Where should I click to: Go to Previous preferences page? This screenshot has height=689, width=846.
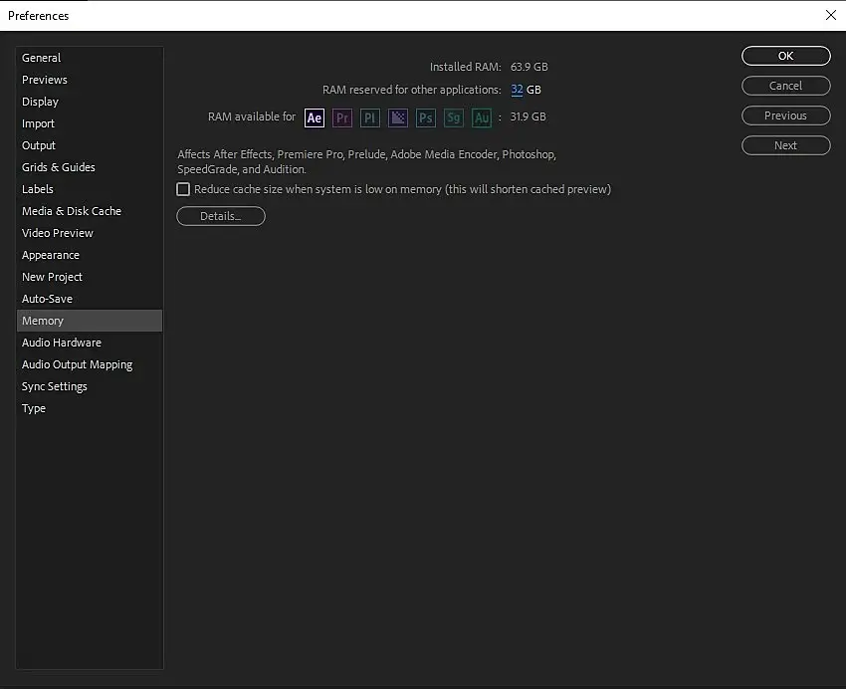(x=785, y=115)
